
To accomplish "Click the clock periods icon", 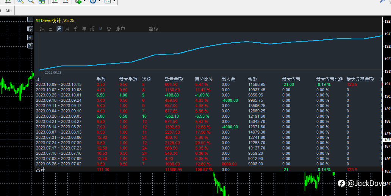I will pos(93,1).
